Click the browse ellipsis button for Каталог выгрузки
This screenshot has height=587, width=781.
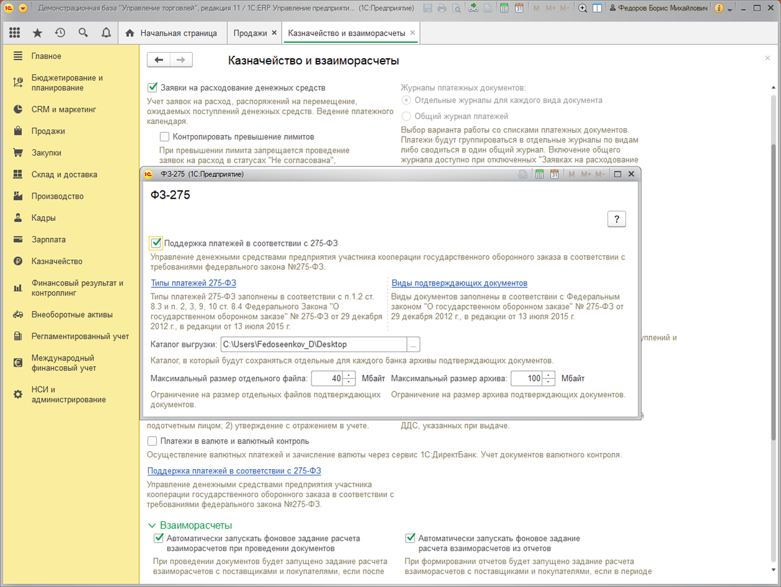[x=413, y=344]
